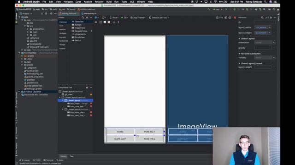295x165 pixels.
Task: Click the Palette search icon
Action: pyautogui.click(x=83, y=17)
